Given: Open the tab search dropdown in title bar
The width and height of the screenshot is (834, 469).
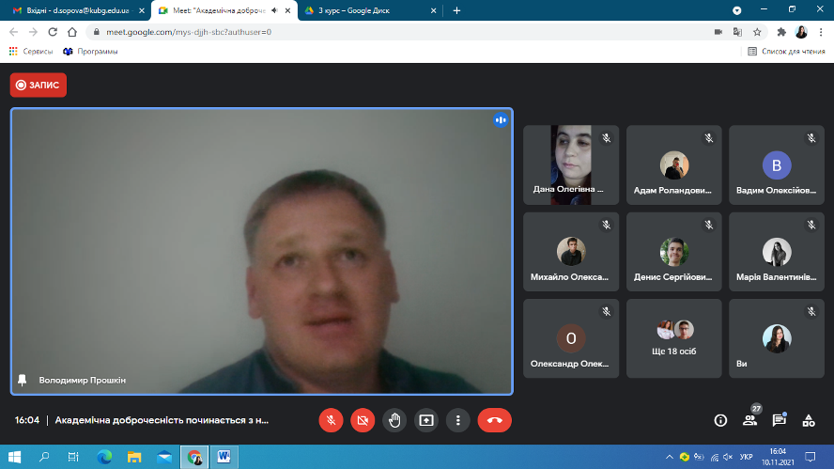Looking at the screenshot, I should click(736, 10).
